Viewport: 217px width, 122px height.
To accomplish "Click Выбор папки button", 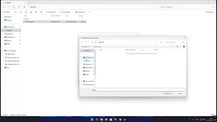I will (x=168, y=94).
